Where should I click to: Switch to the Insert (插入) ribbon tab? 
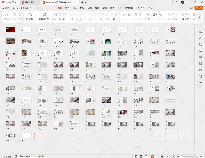[x=67, y=8]
